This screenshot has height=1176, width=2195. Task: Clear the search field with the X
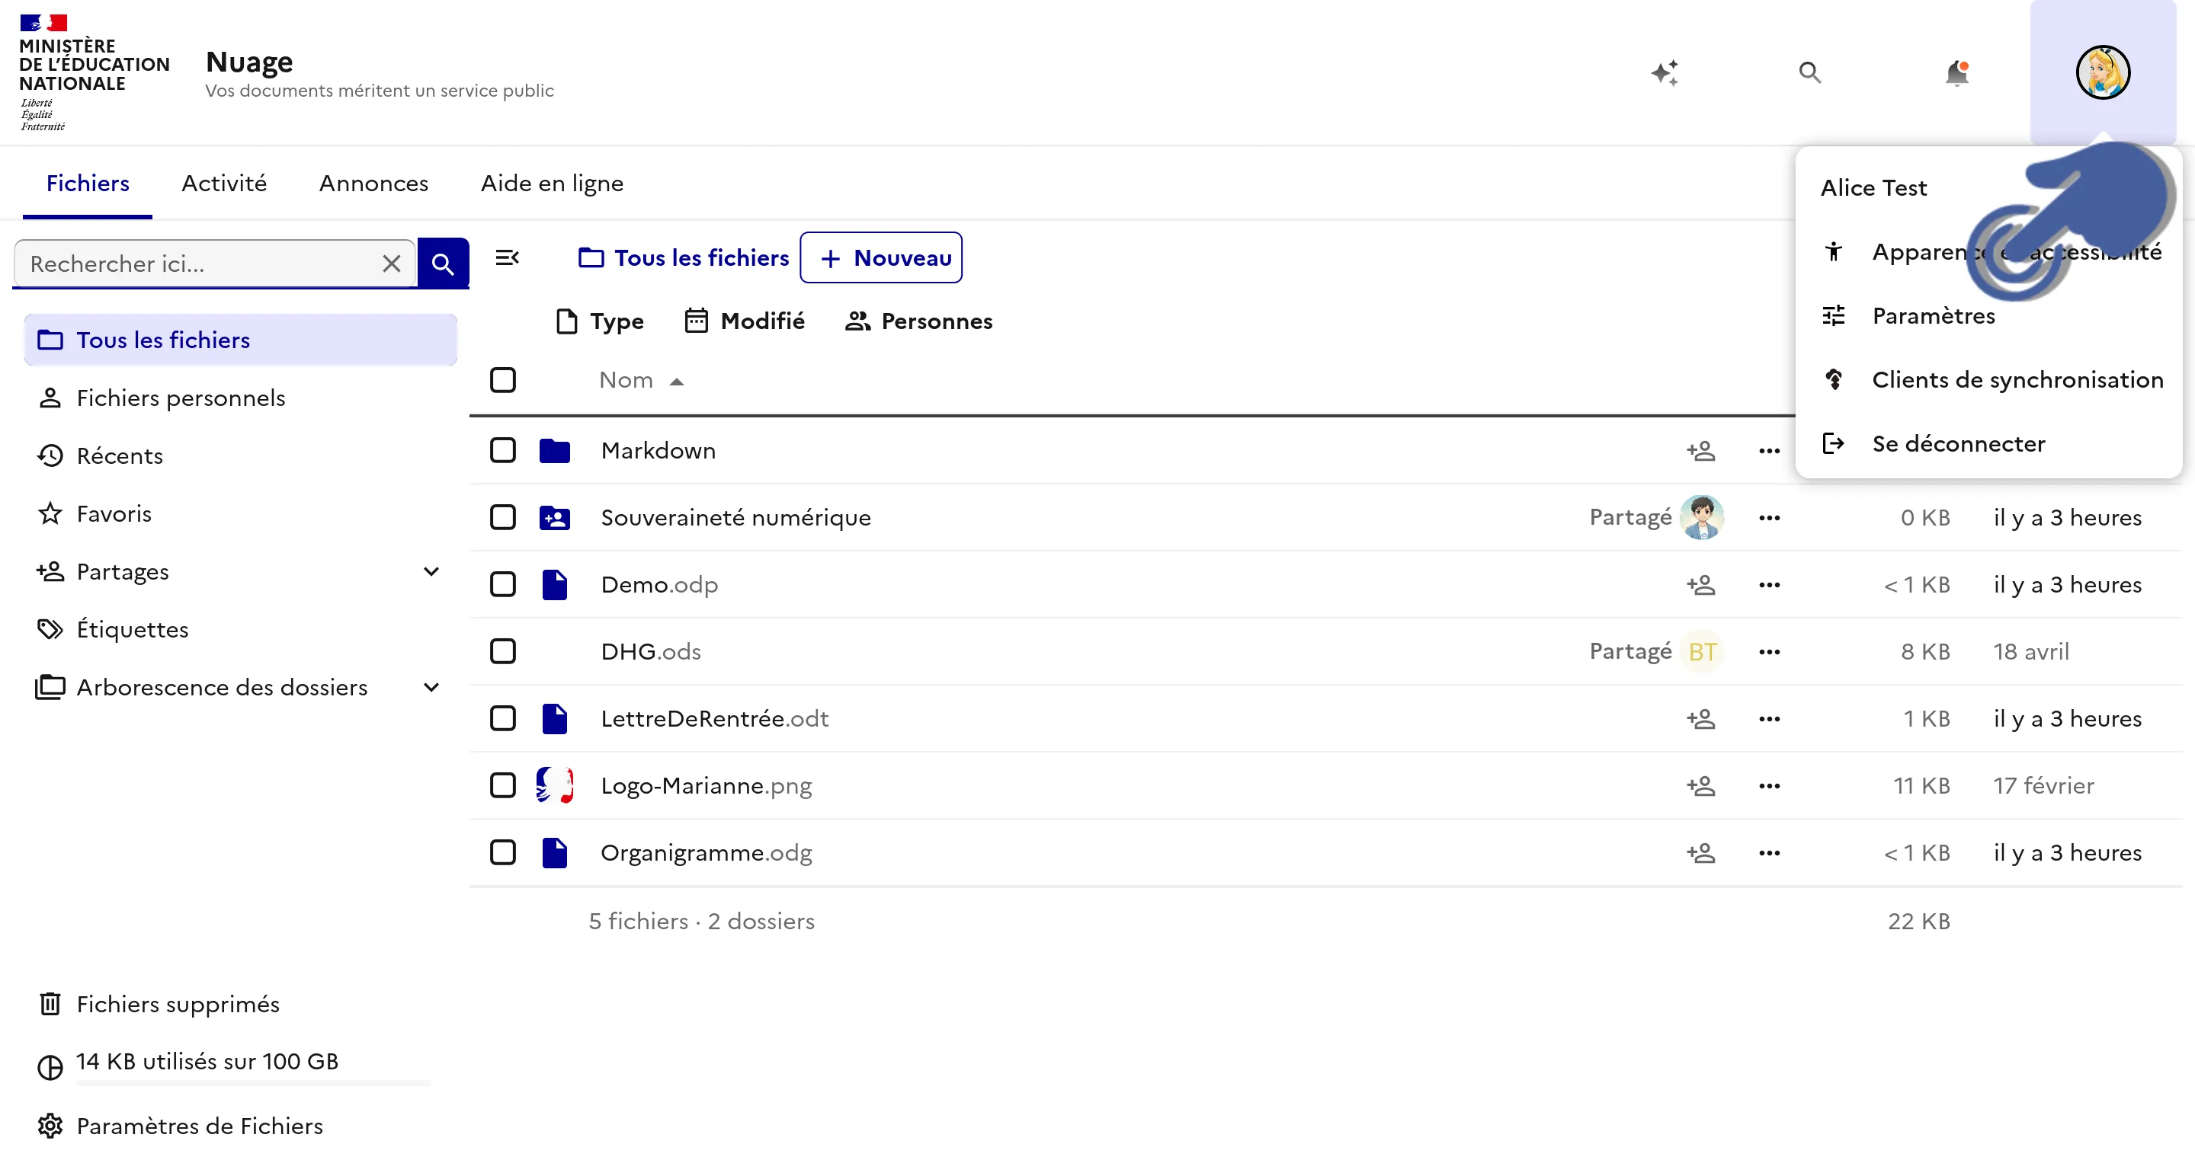pyautogui.click(x=391, y=263)
